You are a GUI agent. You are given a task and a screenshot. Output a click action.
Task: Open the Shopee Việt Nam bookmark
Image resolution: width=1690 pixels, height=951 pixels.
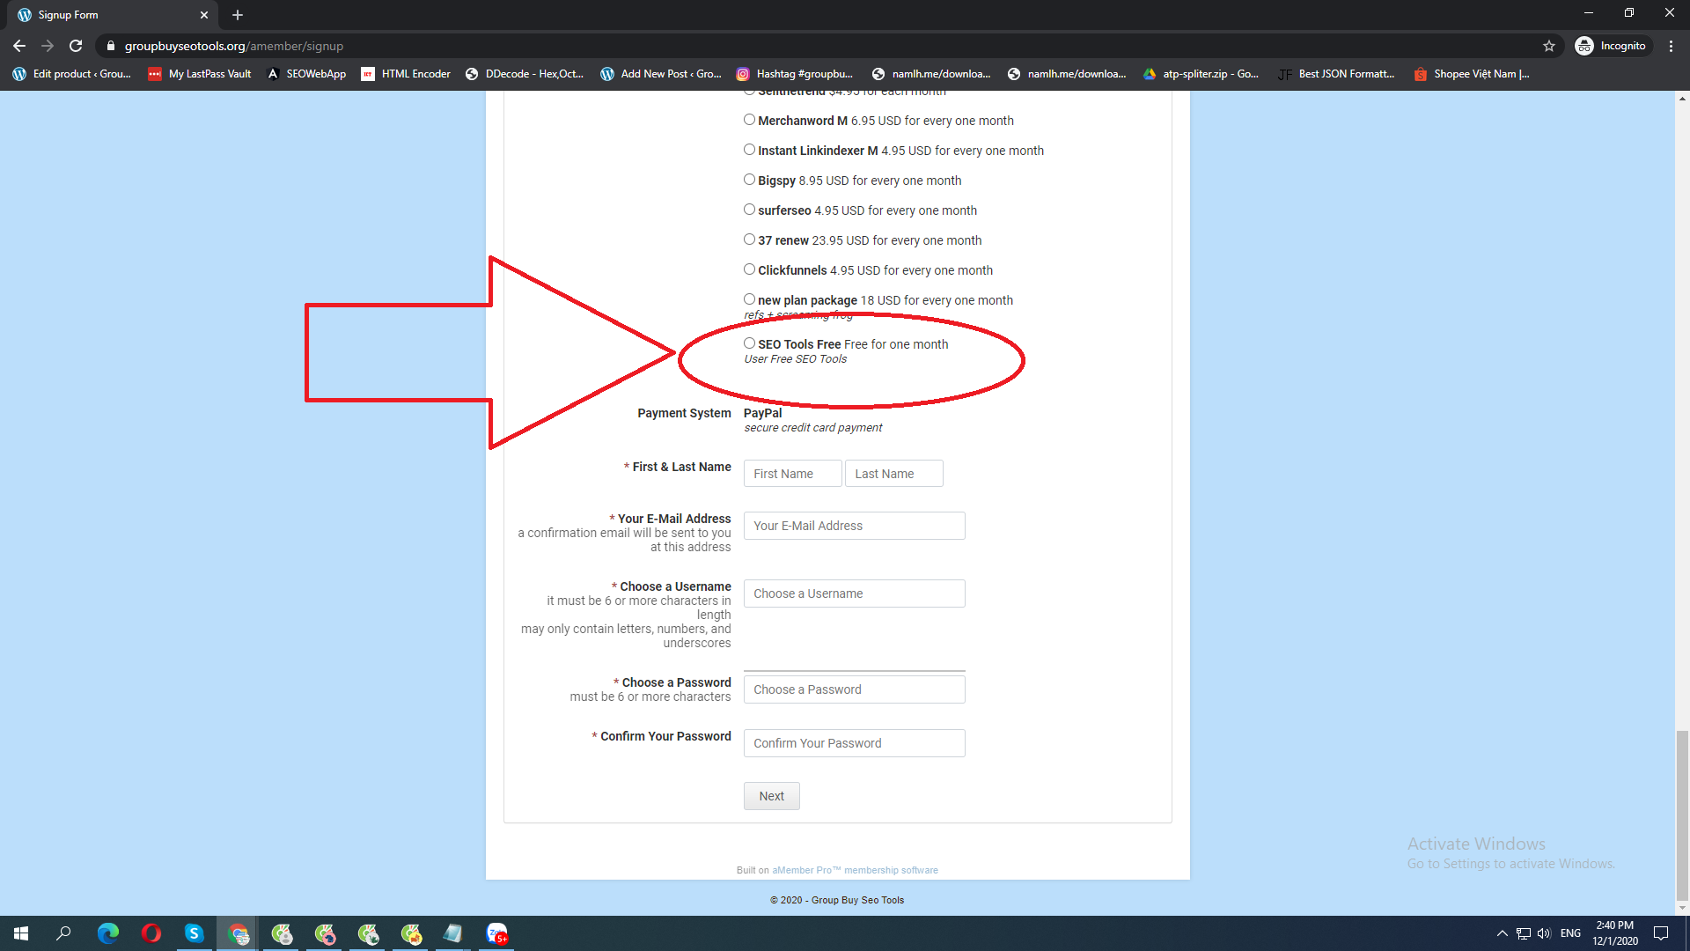pyautogui.click(x=1472, y=74)
